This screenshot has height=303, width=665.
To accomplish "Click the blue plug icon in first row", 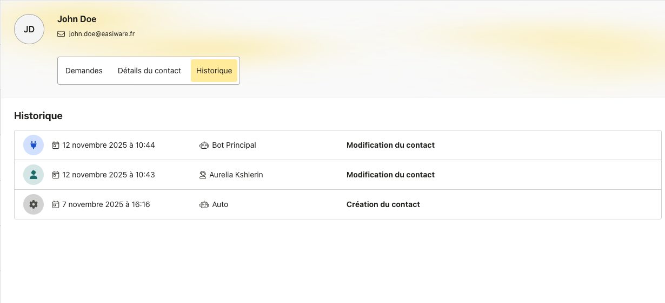I will [x=34, y=145].
